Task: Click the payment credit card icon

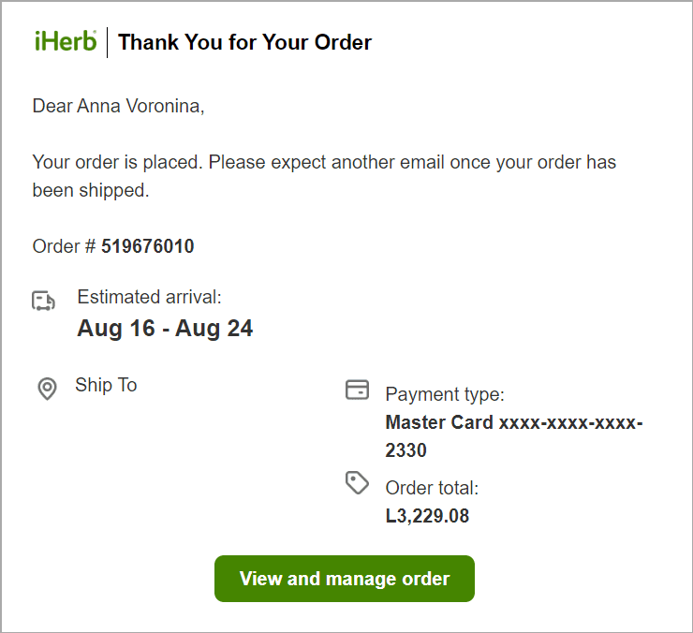Action: coord(357,390)
